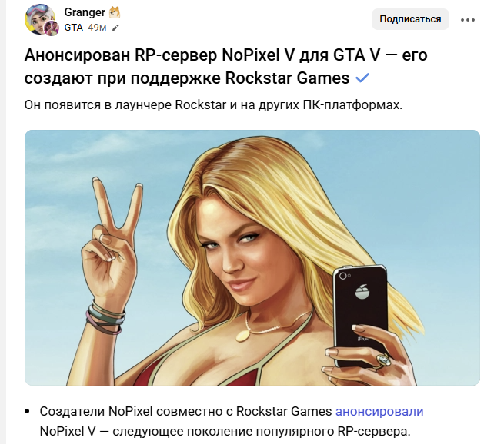This screenshot has width=494, height=444.
Task: Click the 49м post timestamp
Action: [x=97, y=28]
